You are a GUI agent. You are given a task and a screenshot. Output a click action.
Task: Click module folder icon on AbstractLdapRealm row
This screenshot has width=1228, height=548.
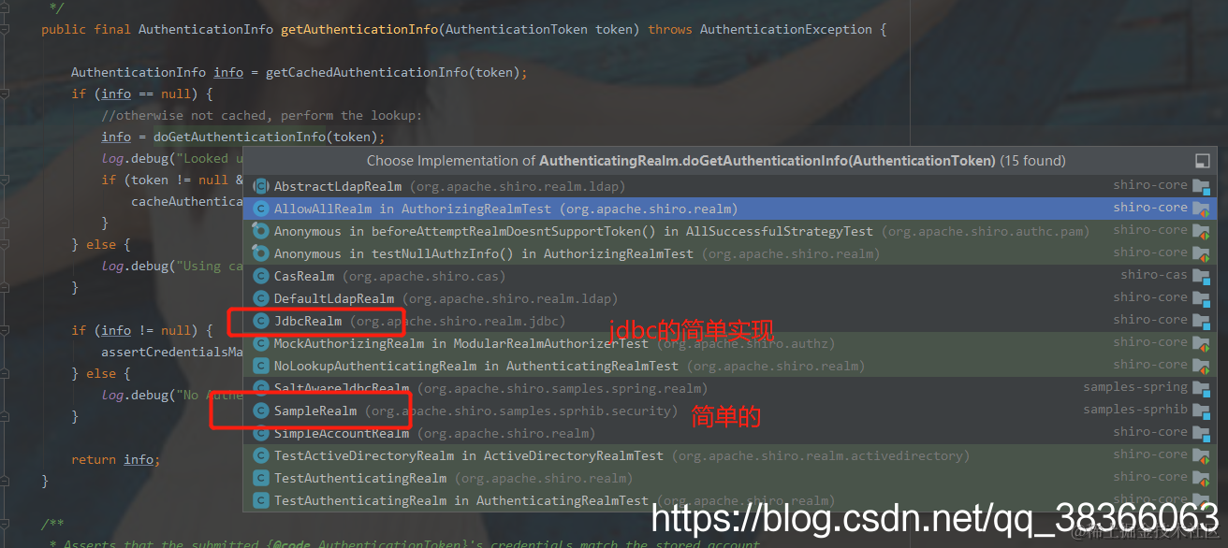point(1201,186)
